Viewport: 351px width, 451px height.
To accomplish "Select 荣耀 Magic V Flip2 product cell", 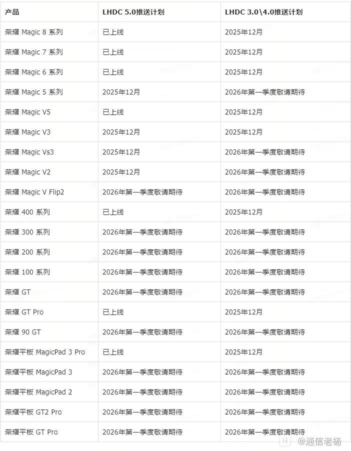I will click(35, 192).
